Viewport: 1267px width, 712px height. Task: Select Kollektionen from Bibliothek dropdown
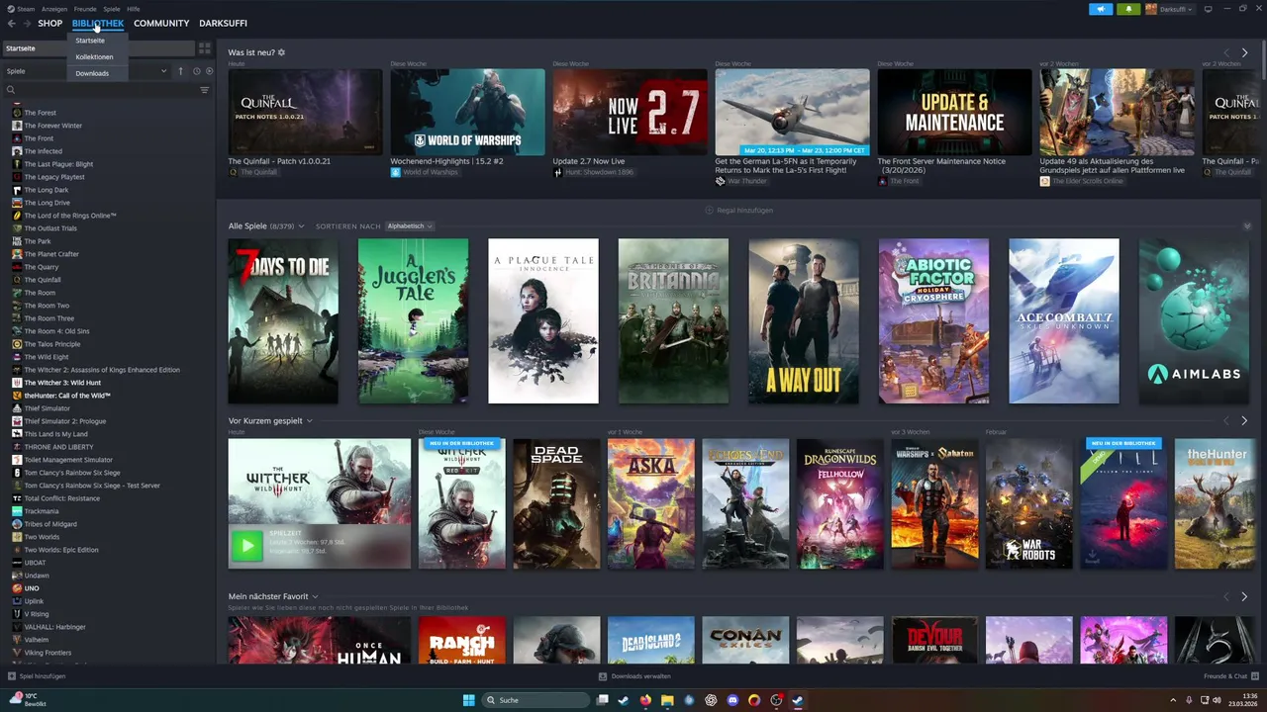pos(95,57)
